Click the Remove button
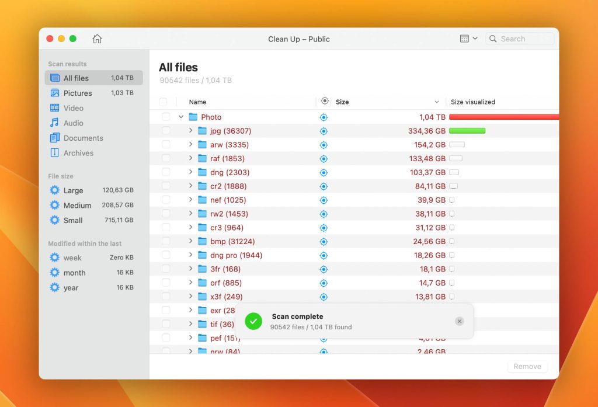 click(527, 366)
